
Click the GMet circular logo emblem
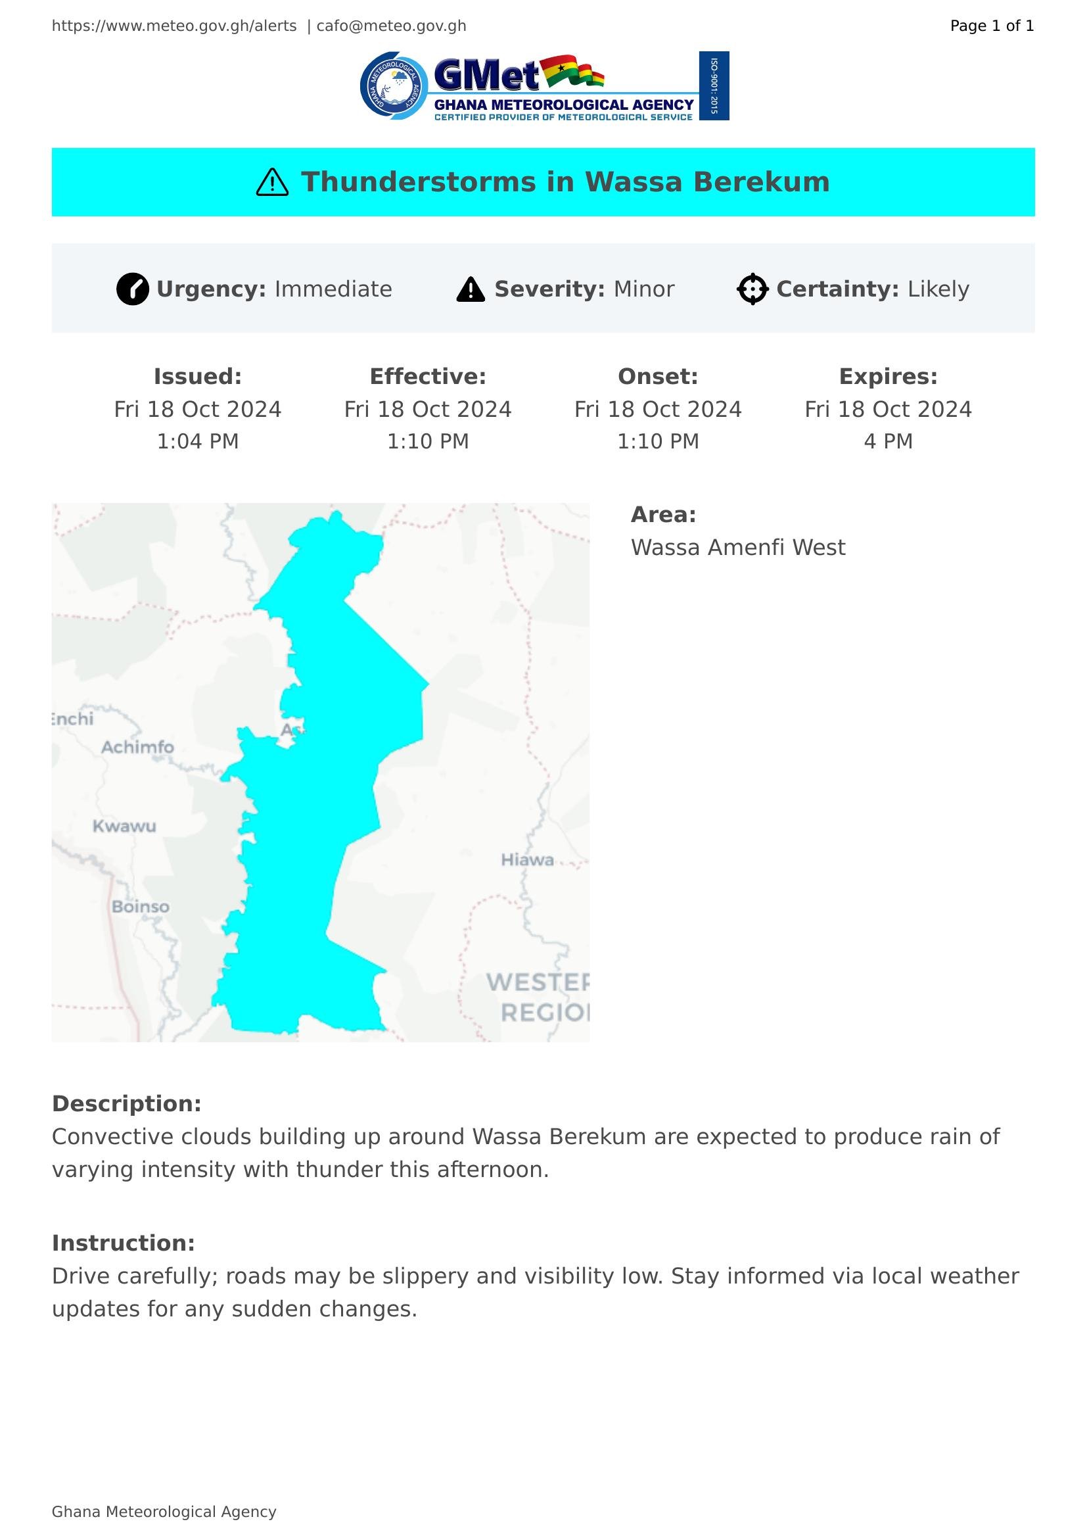coord(394,85)
